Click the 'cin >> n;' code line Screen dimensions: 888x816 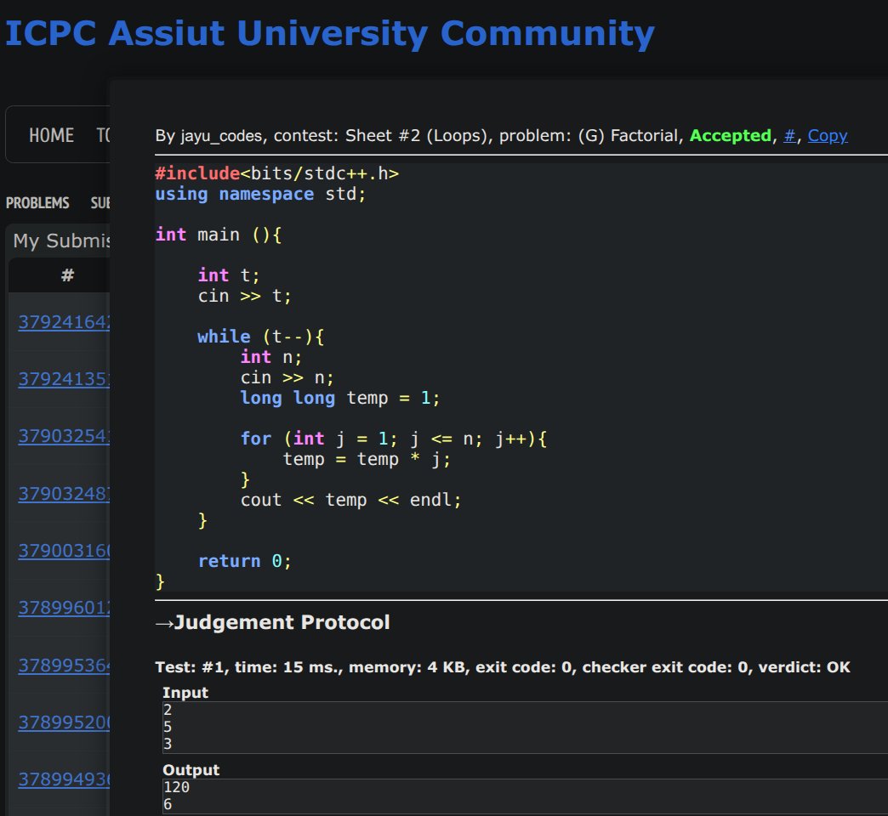point(287,377)
